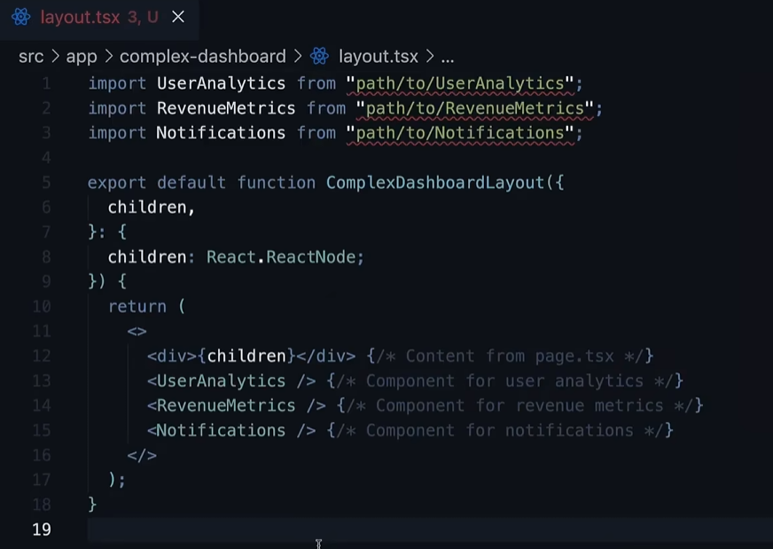773x549 pixels.
Task: Click {children} inside the div on line 12
Action: (246, 357)
